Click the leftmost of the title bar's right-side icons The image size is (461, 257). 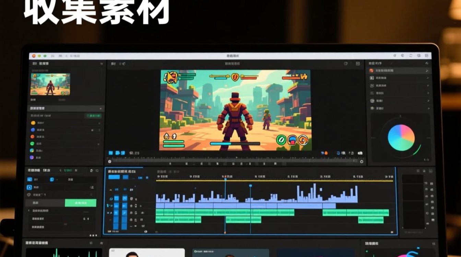395,56
